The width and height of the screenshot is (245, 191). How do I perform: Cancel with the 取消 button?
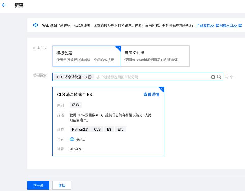click(x=62, y=186)
